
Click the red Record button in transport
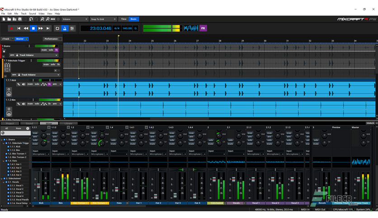[11, 28]
